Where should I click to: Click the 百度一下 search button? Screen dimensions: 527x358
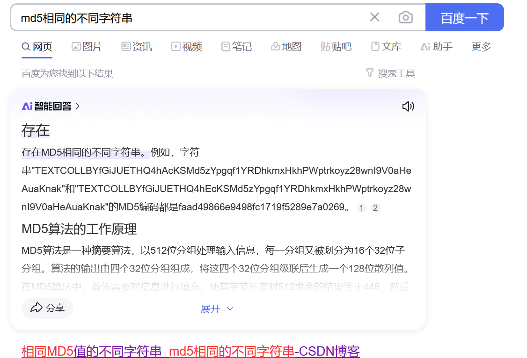click(464, 17)
